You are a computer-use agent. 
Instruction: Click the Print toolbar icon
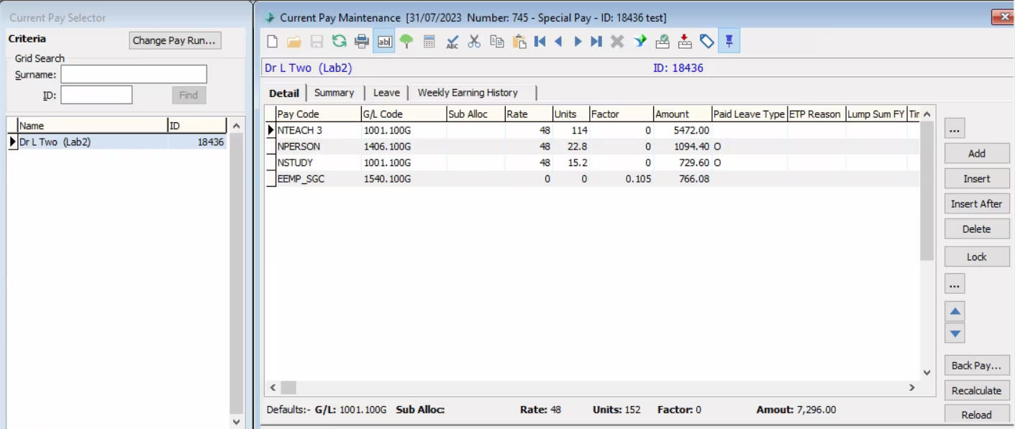click(x=362, y=42)
